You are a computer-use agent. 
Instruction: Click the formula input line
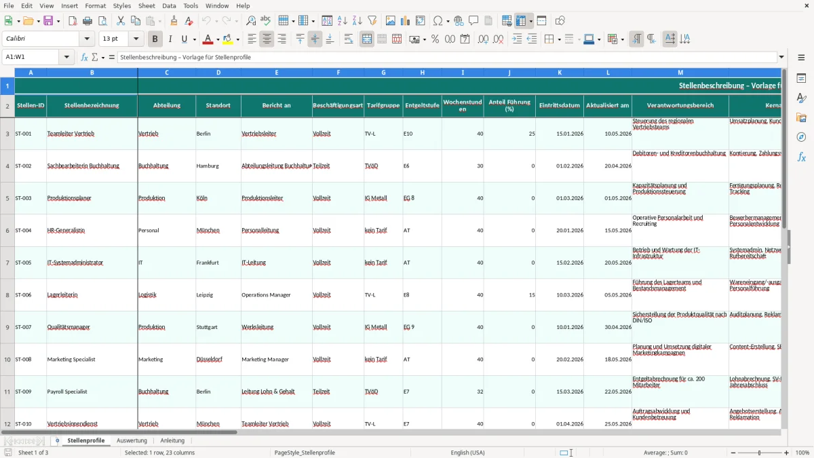pyautogui.click(x=446, y=57)
